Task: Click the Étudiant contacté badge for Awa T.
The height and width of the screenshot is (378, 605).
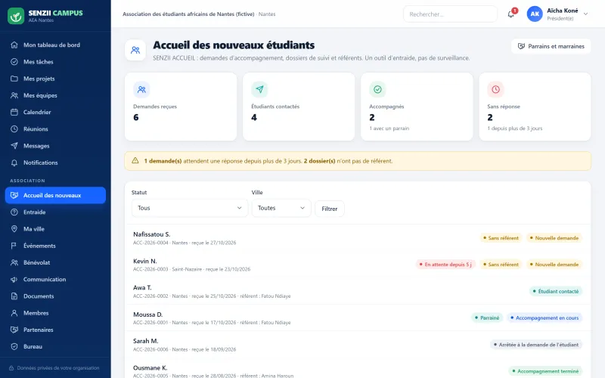Action: [x=556, y=291]
